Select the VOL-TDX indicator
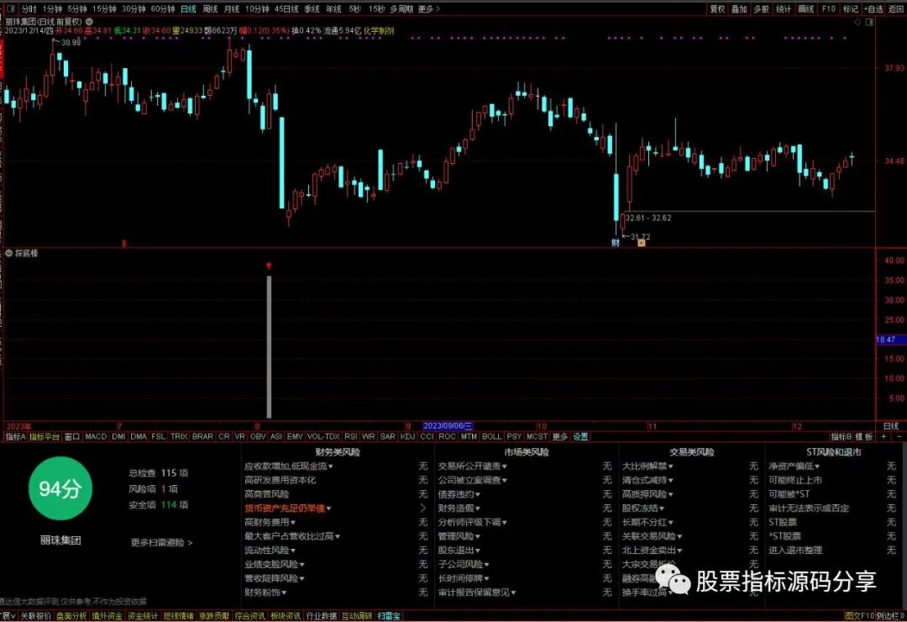This screenshot has height=622, width=907. tap(322, 437)
